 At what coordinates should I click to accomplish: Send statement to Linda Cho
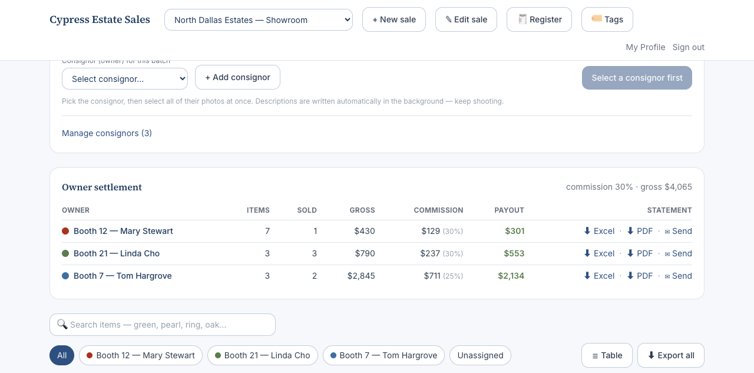click(x=678, y=253)
